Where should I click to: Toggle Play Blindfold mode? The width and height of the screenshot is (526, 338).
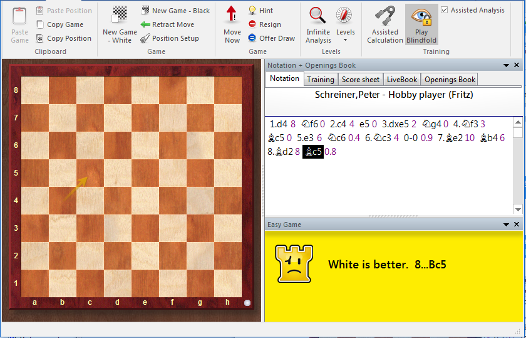point(421,24)
